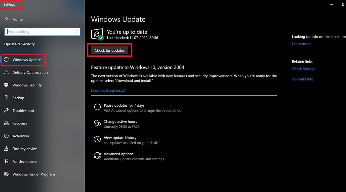Click the clock icon for active hours
Image resolution: width=346 pixels, height=192 pixels.
point(97,123)
